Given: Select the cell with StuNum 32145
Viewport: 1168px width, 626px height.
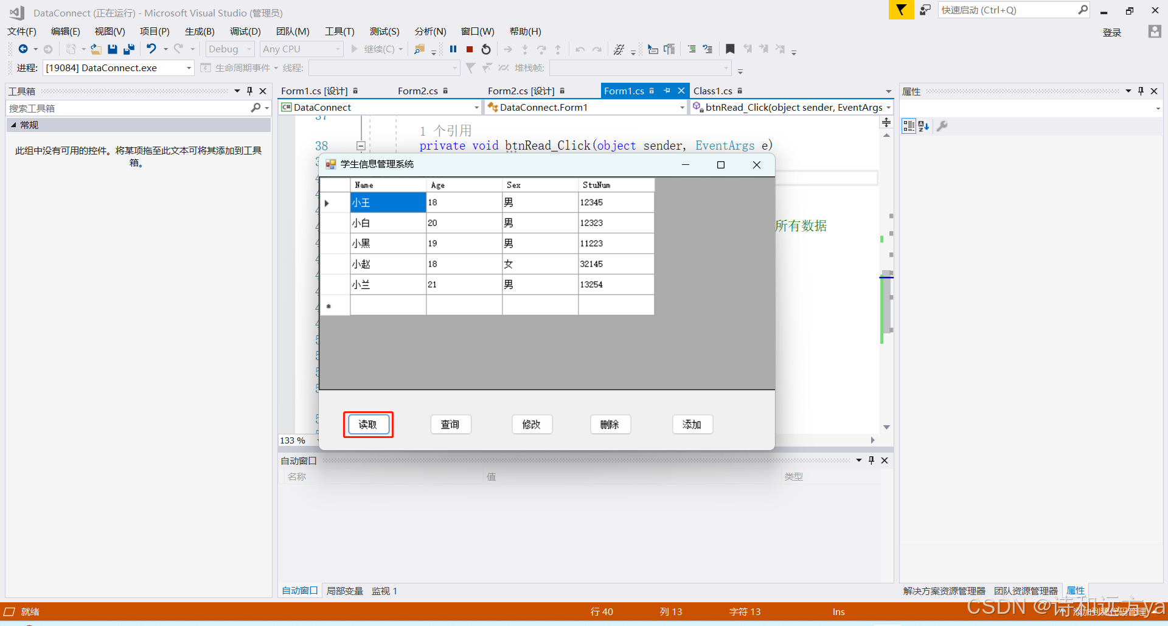Looking at the screenshot, I should [x=616, y=264].
